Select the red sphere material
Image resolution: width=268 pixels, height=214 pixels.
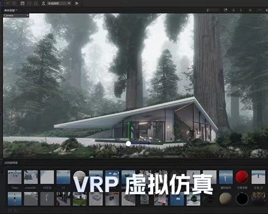pyautogui.click(x=242, y=177)
